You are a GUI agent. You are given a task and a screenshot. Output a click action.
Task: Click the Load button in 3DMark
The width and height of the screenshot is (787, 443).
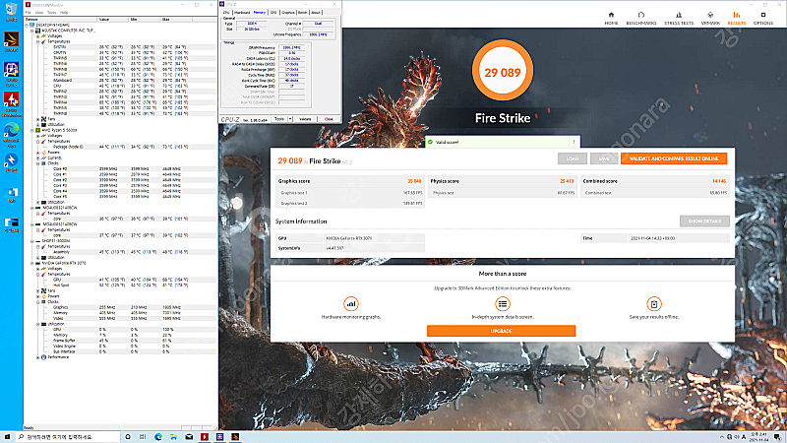573,158
